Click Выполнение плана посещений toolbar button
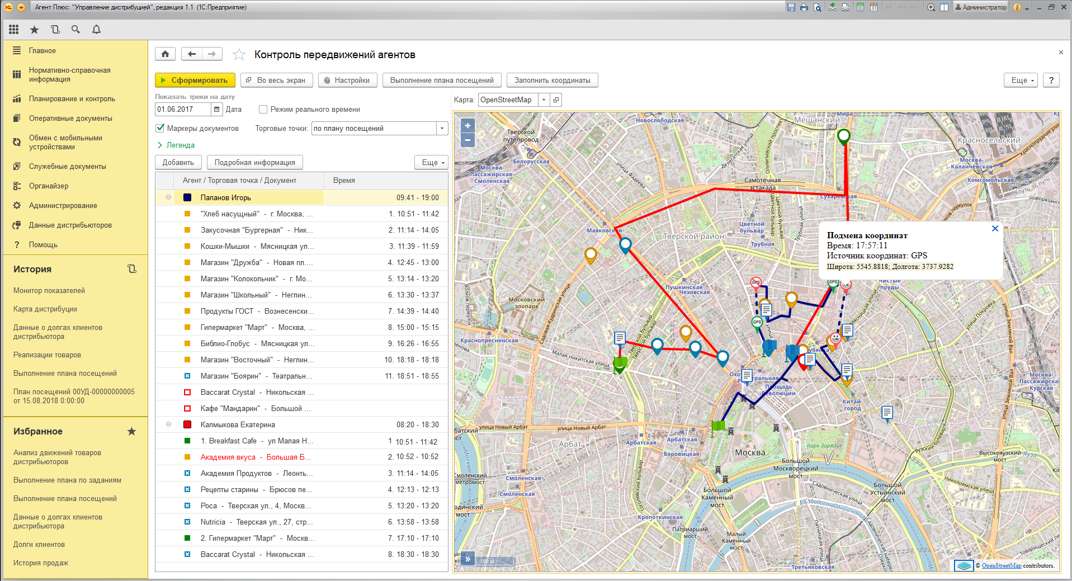The image size is (1072, 581). coord(442,81)
